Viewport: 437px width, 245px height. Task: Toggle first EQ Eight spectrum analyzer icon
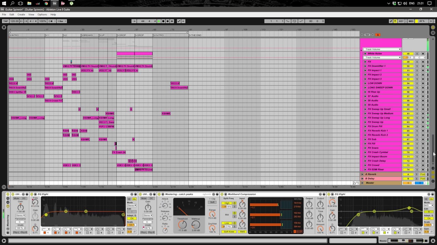[134, 199]
